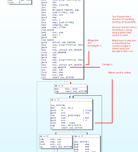Click pencil icon of the 'sub esi, eax' node
Viewport: 138px width, 152px height.
click(44, 136)
